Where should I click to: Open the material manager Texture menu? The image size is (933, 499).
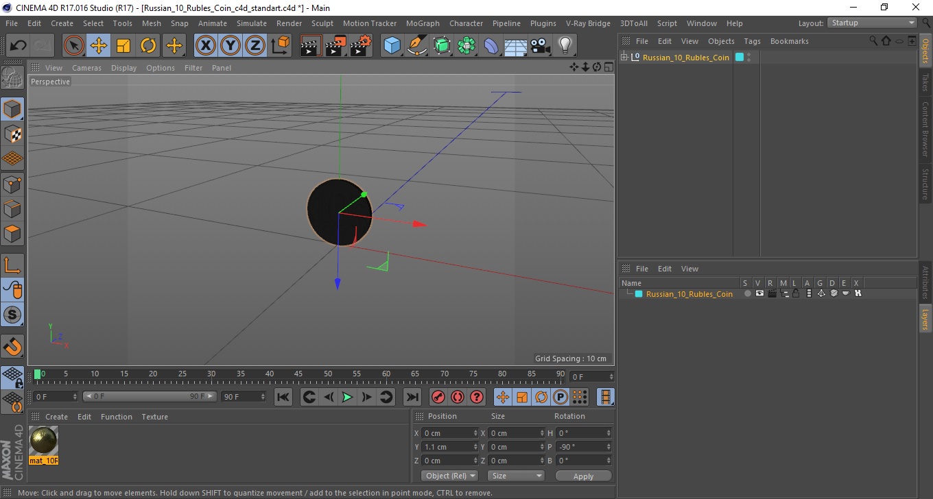coord(154,417)
